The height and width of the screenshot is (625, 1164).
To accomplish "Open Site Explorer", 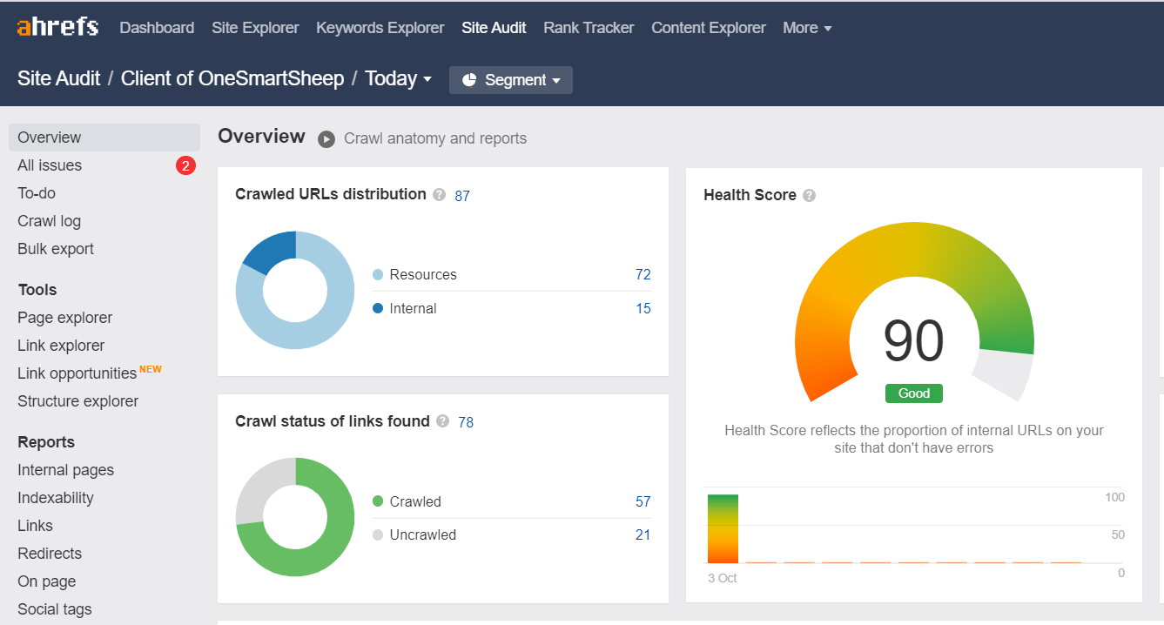I will click(x=255, y=28).
